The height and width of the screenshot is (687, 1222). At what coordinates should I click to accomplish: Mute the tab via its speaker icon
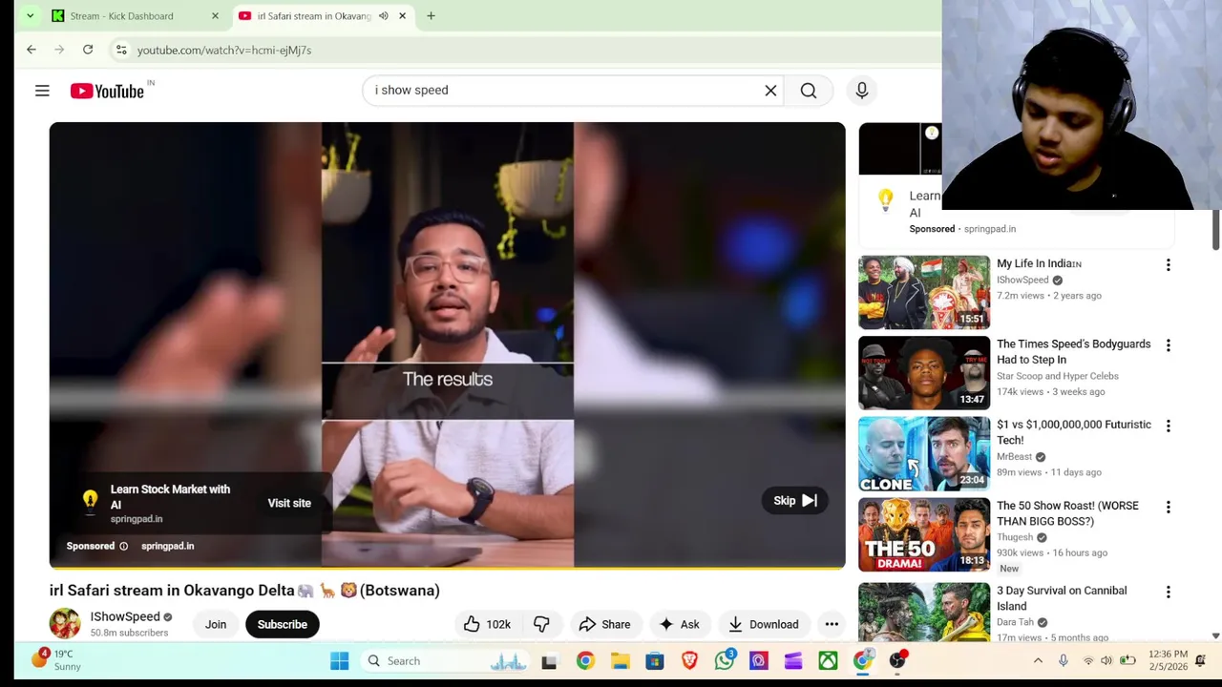(383, 16)
